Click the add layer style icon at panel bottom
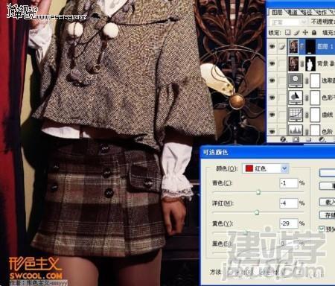The width and height of the screenshot is (335, 286). (x=283, y=139)
